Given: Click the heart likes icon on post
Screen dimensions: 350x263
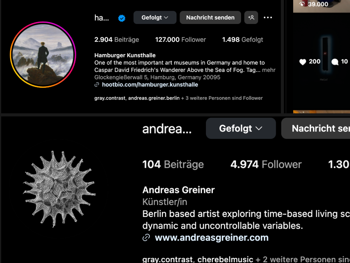Looking at the screenshot, I should tap(303, 61).
